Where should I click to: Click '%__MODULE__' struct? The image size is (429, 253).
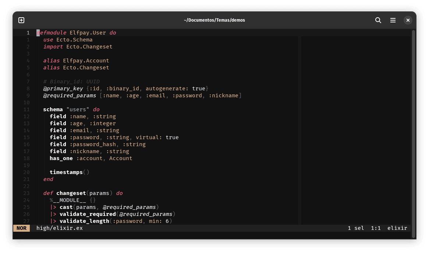tap(68, 200)
